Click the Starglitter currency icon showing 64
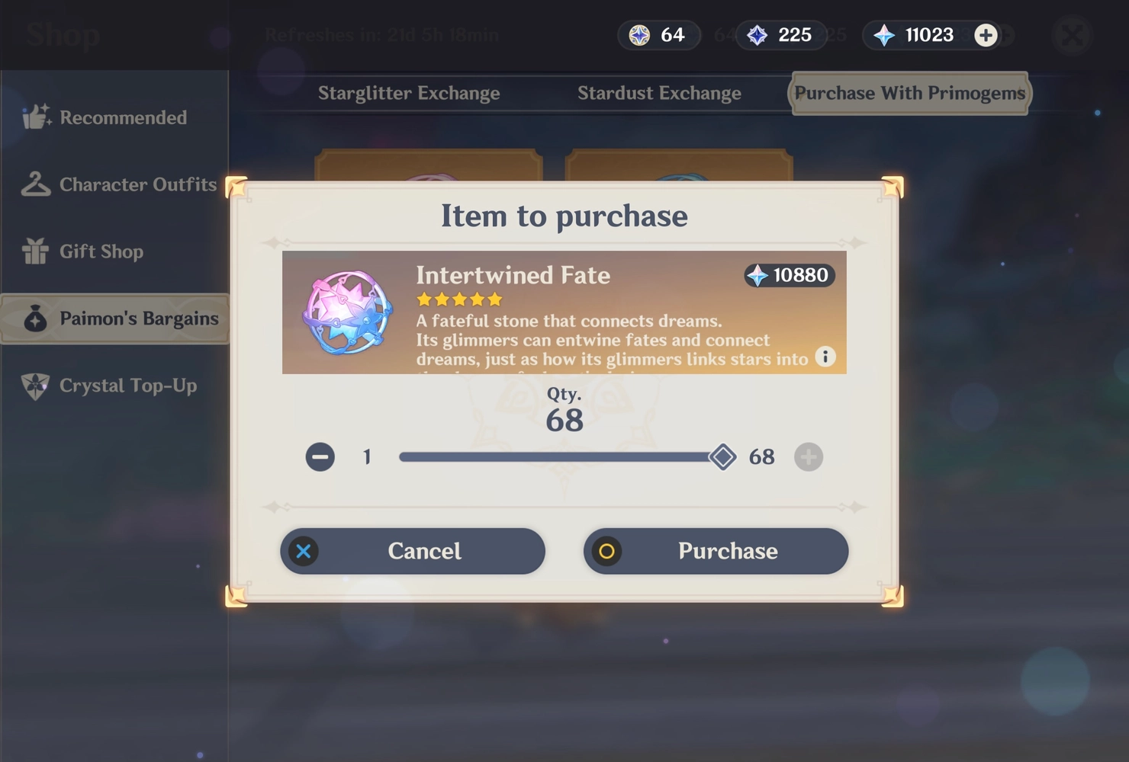 [639, 35]
